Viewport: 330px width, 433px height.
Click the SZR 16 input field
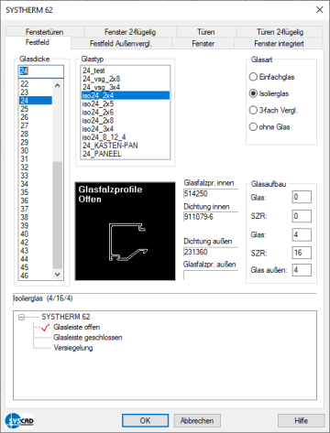pos(302,253)
